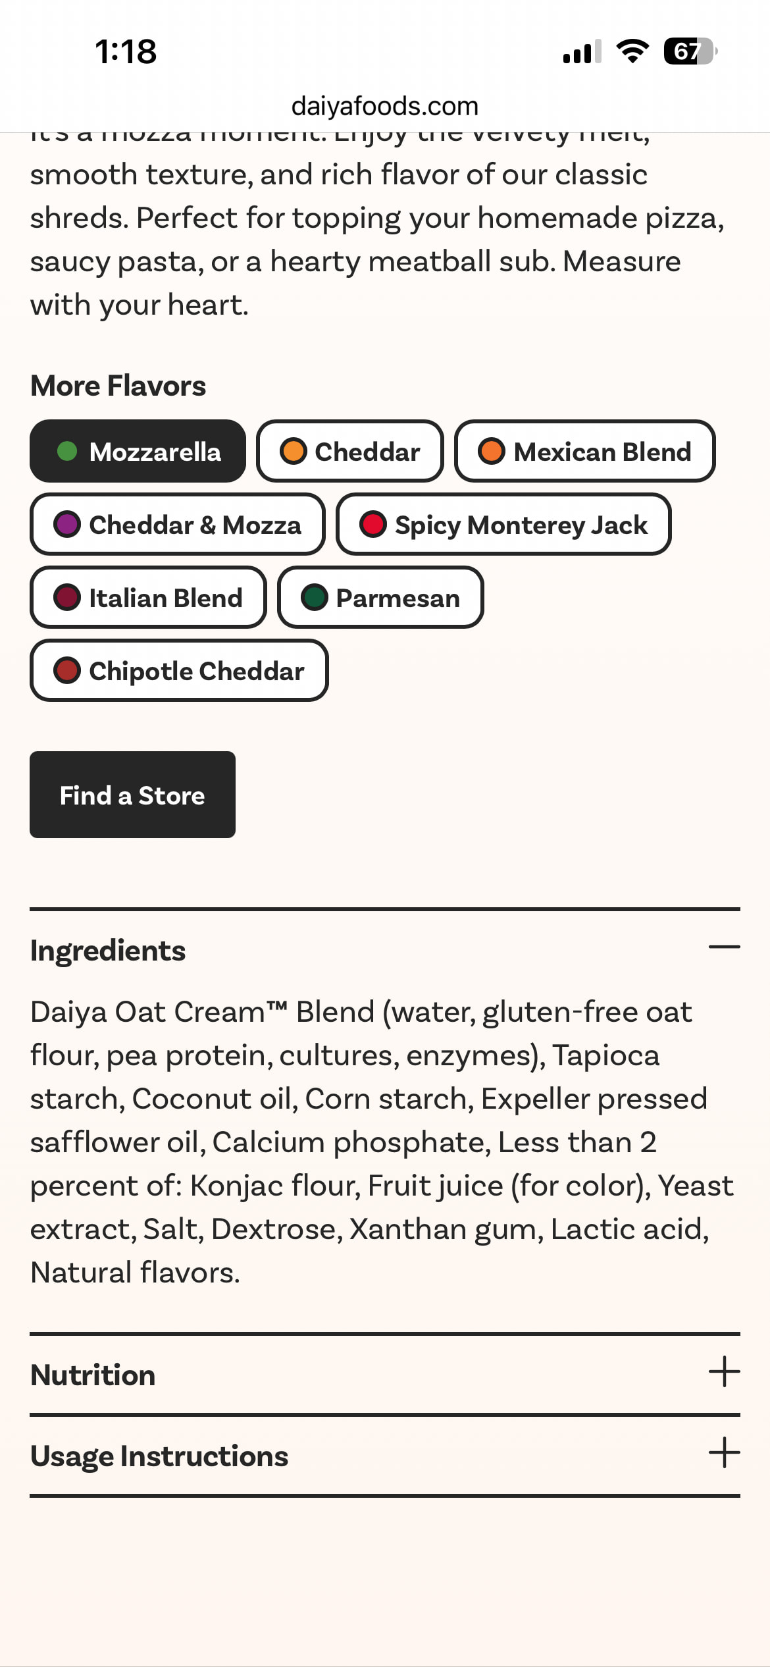Tap the status bar clock
The height and width of the screenshot is (1667, 770).
click(x=126, y=51)
